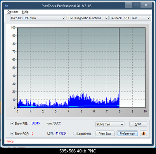Click the Start button
Screen dimensions: 156x154
(x=138, y=124)
